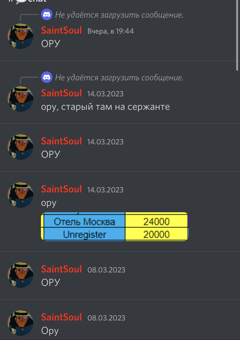Click the 08.03.2023 date on the uppercase 'ОРУ' message

[x=106, y=270]
